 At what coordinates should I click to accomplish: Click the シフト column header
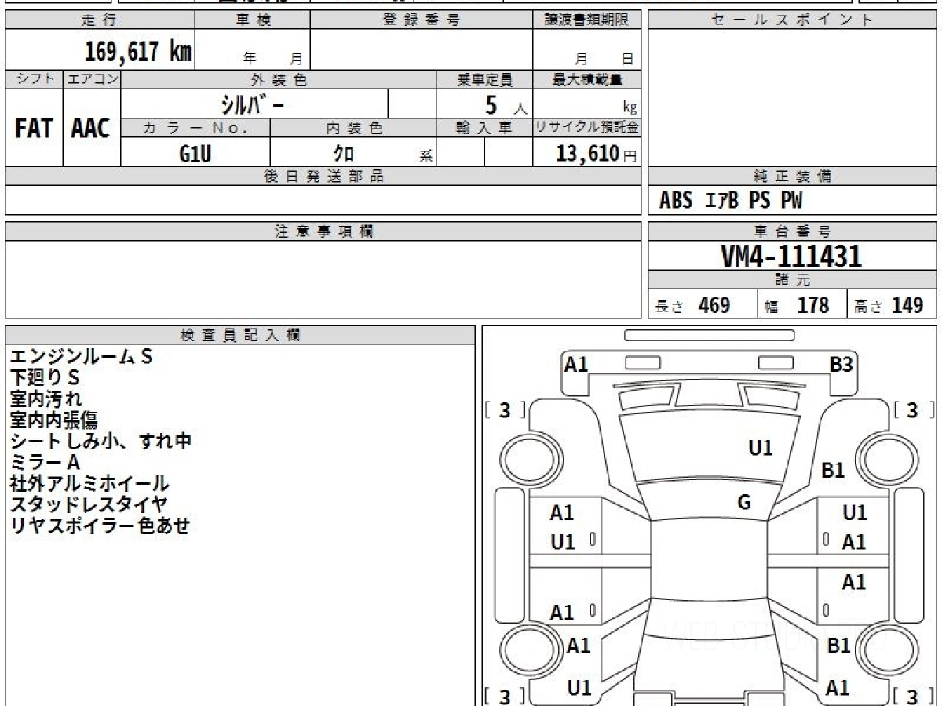click(34, 79)
